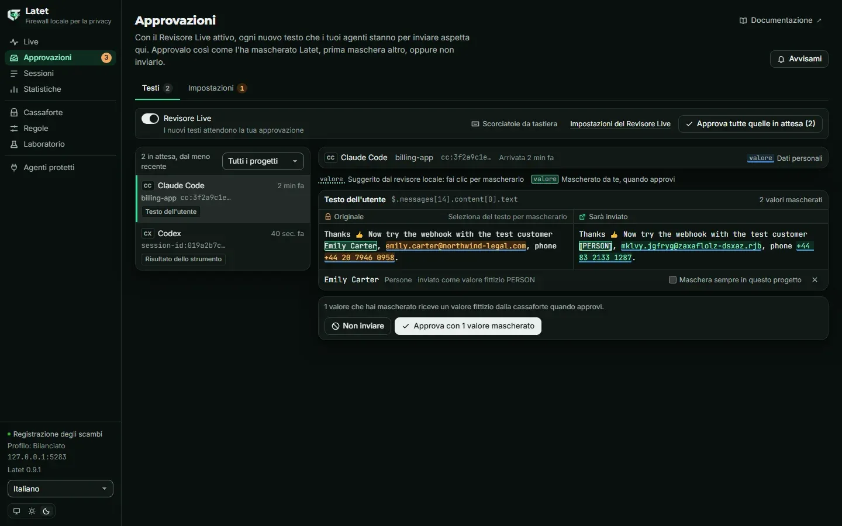Select the Codex pending item

(x=223, y=246)
